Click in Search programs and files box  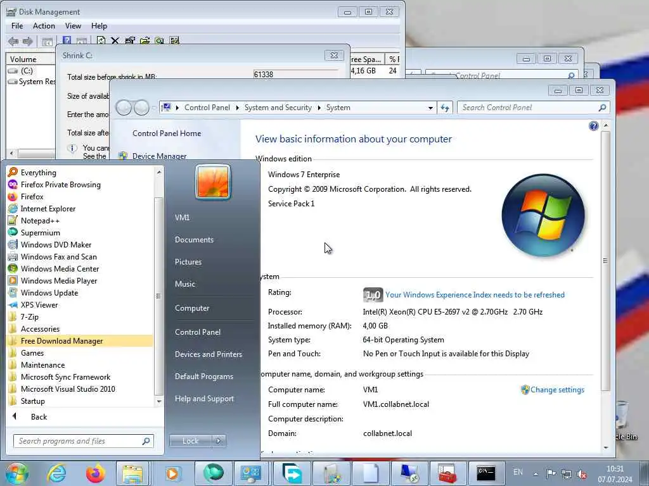coord(83,441)
